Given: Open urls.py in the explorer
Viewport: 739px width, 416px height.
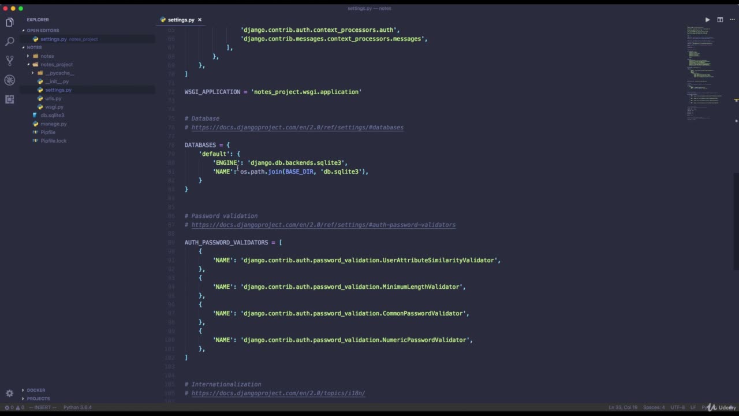Looking at the screenshot, I should click(x=53, y=98).
